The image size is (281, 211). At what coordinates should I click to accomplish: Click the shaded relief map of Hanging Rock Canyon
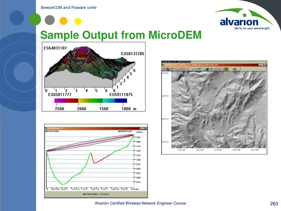(x=219, y=110)
